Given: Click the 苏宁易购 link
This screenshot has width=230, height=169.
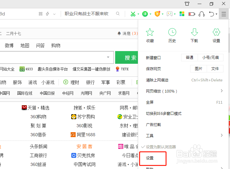Looking at the screenshot, I should pyautogui.click(x=83, y=117).
